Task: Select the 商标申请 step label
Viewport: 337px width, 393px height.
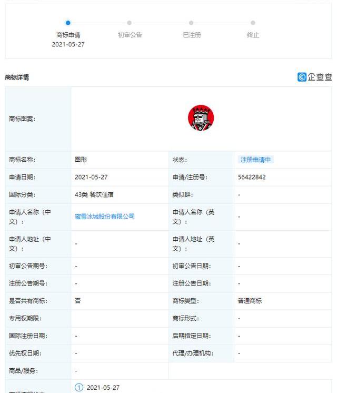Action: [68, 35]
